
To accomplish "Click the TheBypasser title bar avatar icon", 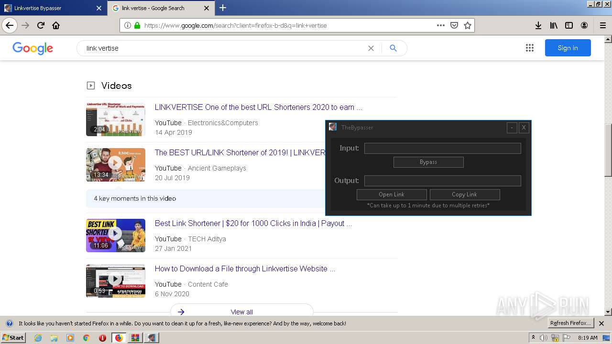I will [333, 127].
